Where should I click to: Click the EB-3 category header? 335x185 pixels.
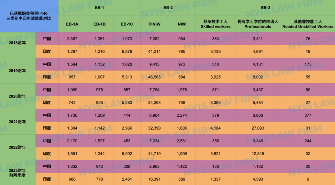click(x=265, y=8)
